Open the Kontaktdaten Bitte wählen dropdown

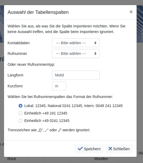76,43
